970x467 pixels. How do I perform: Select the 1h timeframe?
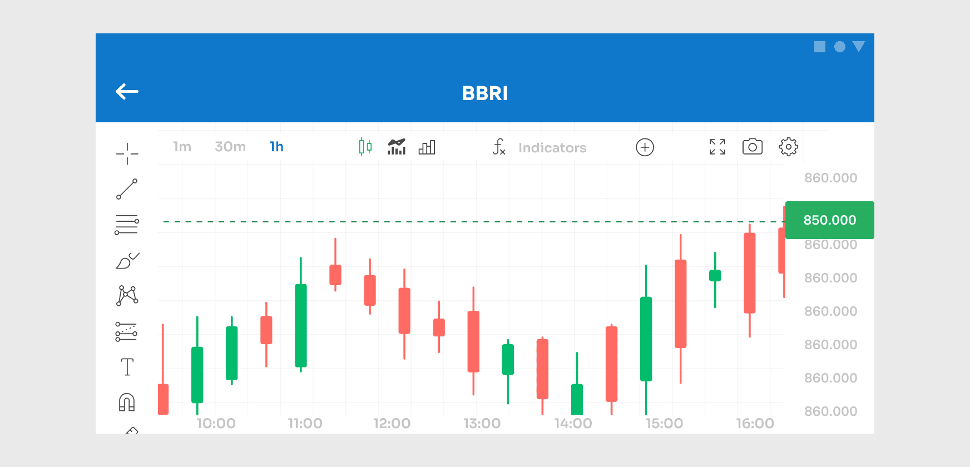(x=276, y=147)
